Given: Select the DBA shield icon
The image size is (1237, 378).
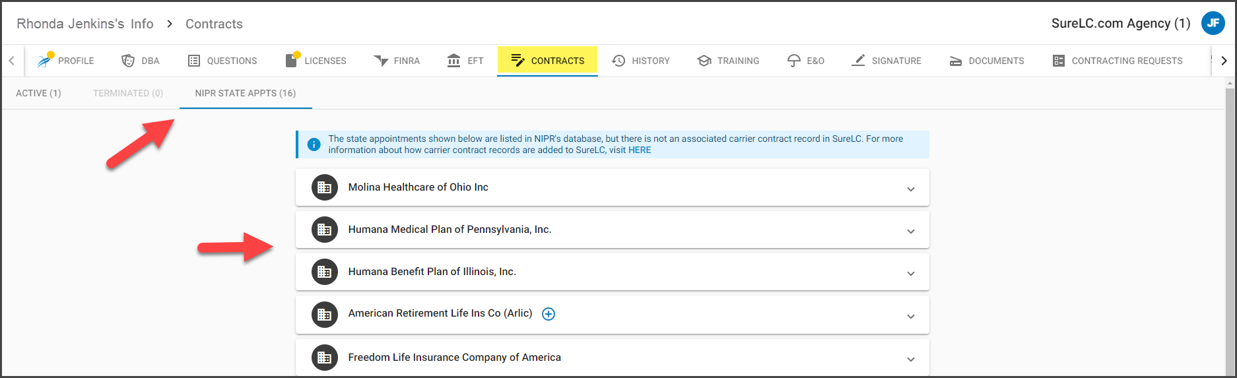Looking at the screenshot, I should [x=128, y=61].
